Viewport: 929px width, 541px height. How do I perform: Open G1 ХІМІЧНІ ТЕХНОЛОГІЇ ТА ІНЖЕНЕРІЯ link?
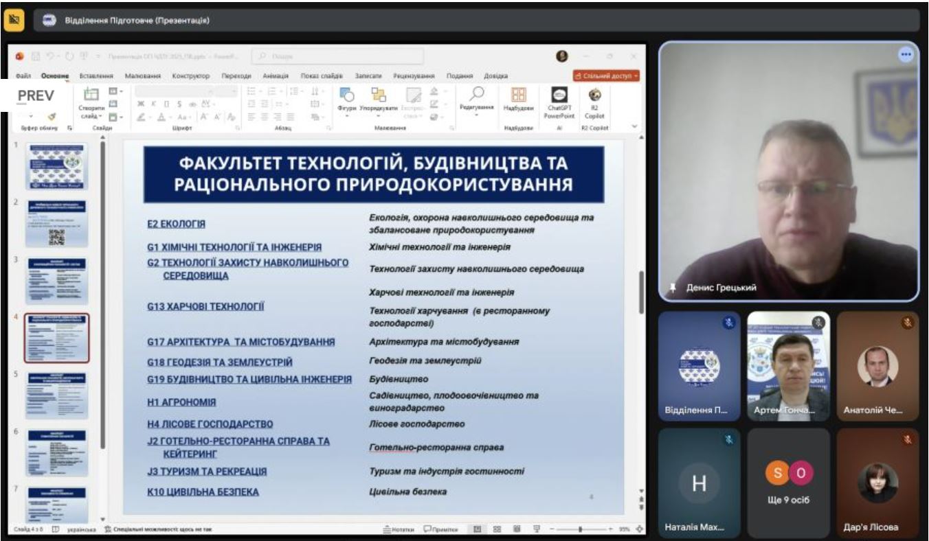click(x=234, y=246)
